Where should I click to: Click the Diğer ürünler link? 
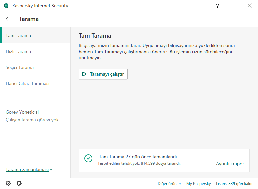tap(169, 184)
